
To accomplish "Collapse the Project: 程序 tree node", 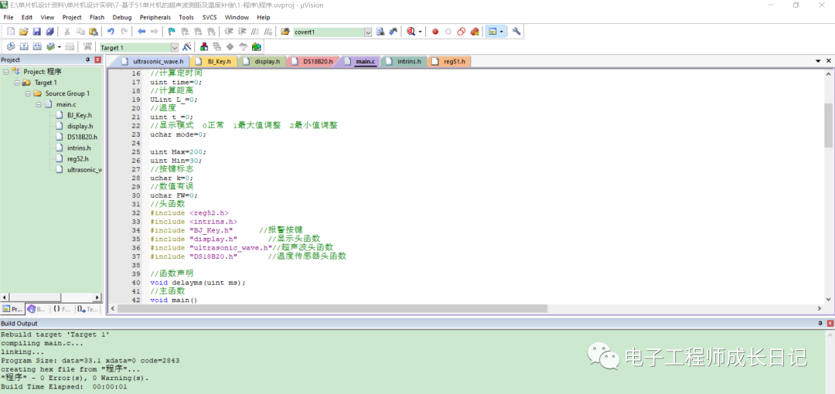I will pos(6,71).
